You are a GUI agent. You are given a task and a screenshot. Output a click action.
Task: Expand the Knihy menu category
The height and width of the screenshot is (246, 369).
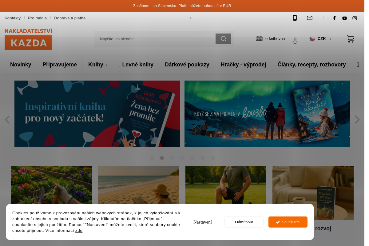tap(97, 65)
